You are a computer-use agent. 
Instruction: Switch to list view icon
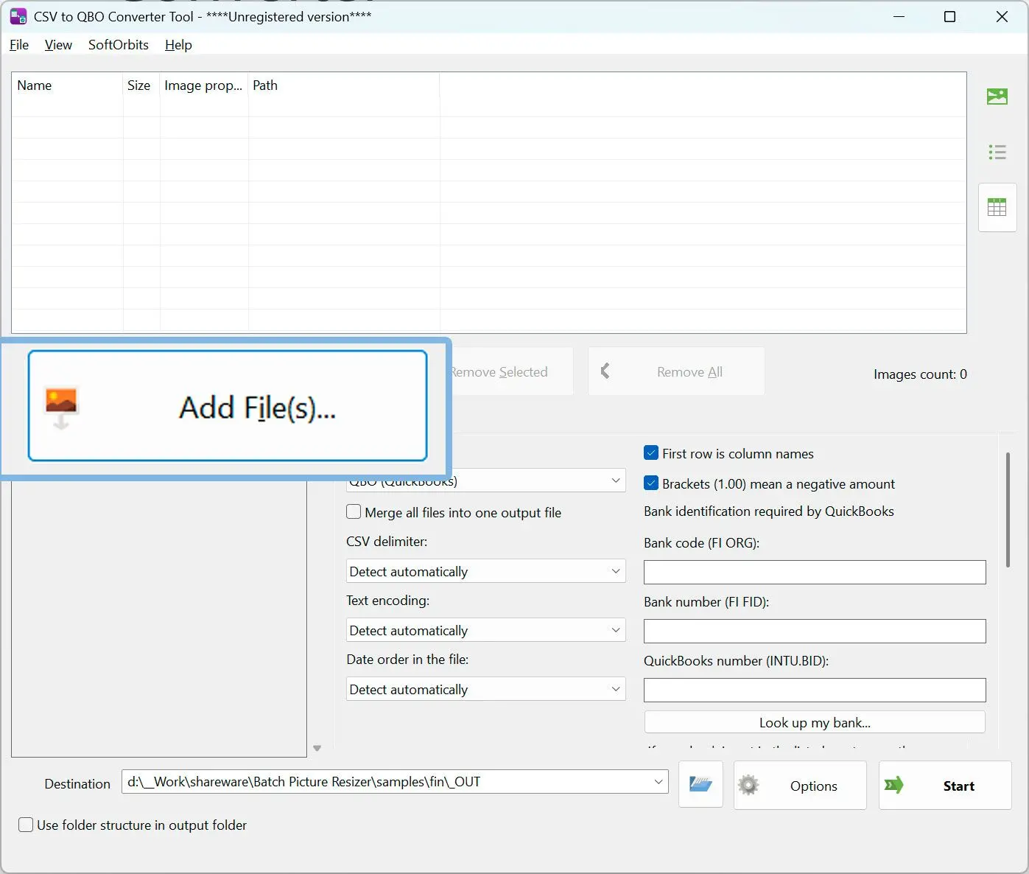point(997,152)
